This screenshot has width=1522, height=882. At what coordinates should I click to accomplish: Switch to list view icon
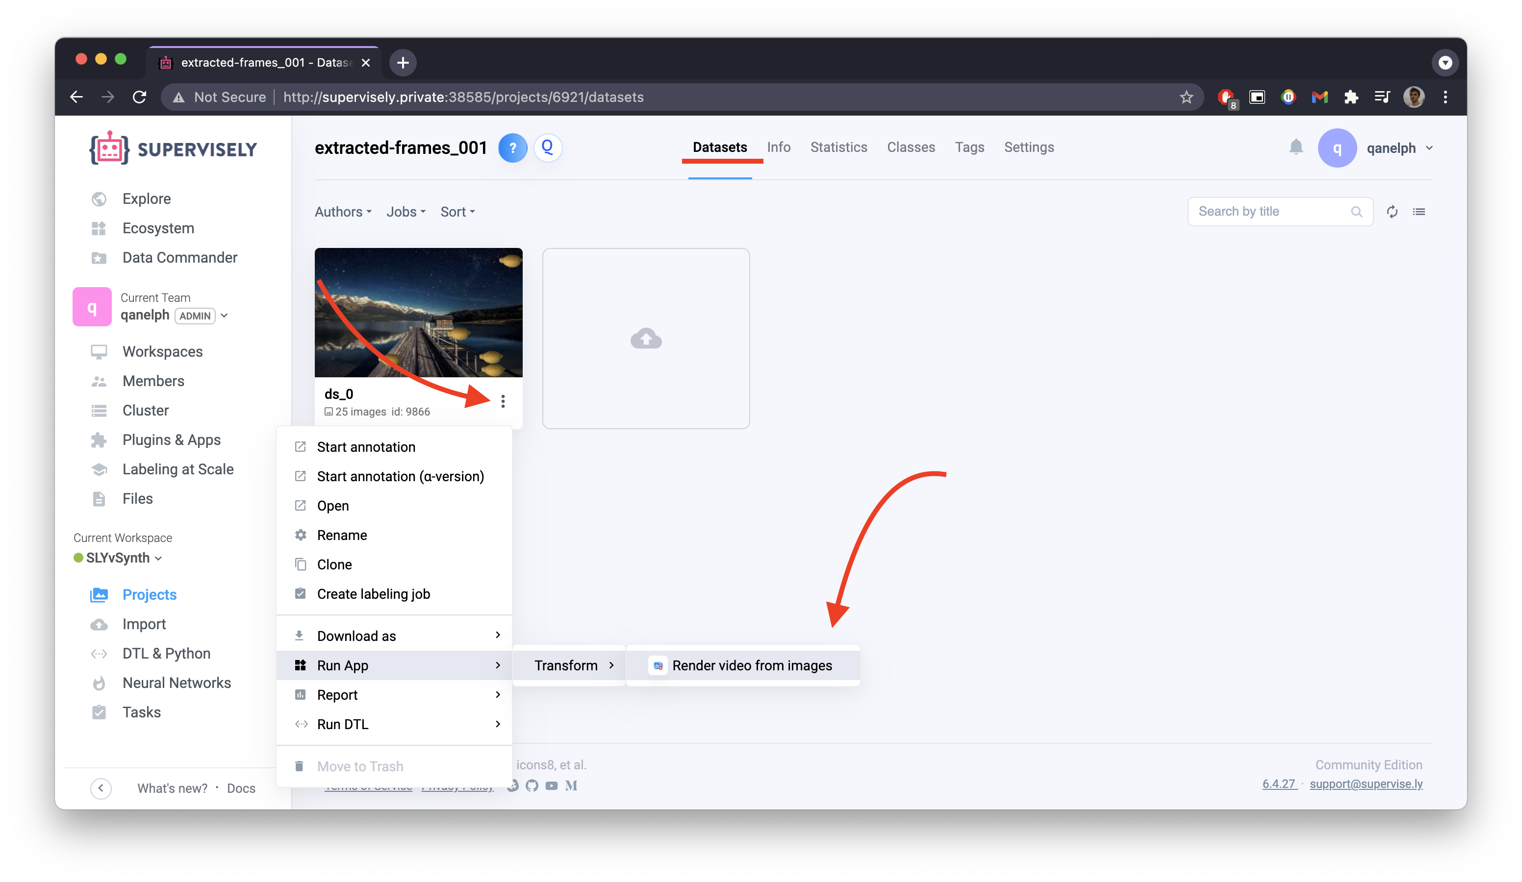[x=1419, y=211]
